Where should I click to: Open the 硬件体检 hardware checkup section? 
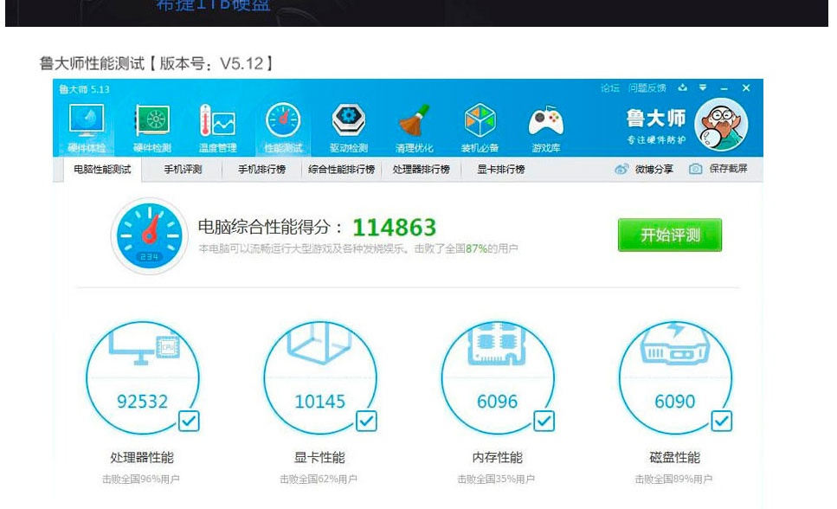pyautogui.click(x=87, y=128)
